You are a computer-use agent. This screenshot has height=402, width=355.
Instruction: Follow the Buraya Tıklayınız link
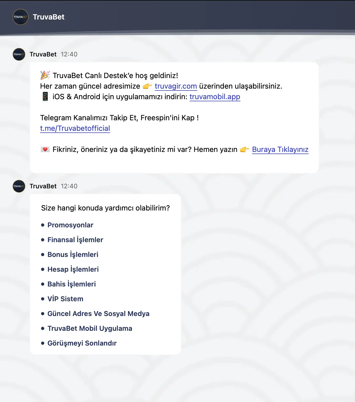coord(280,150)
